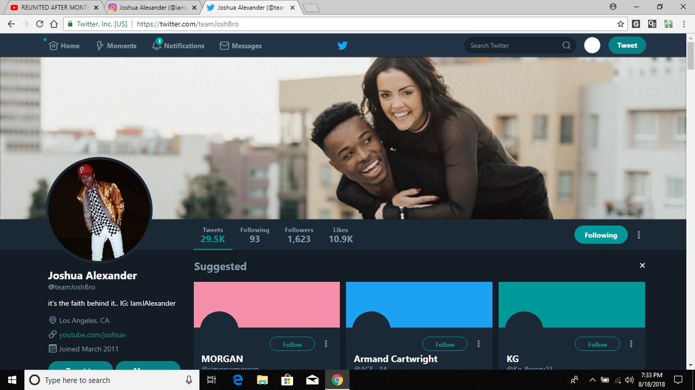Open Task View on taskbar

pyautogui.click(x=211, y=380)
